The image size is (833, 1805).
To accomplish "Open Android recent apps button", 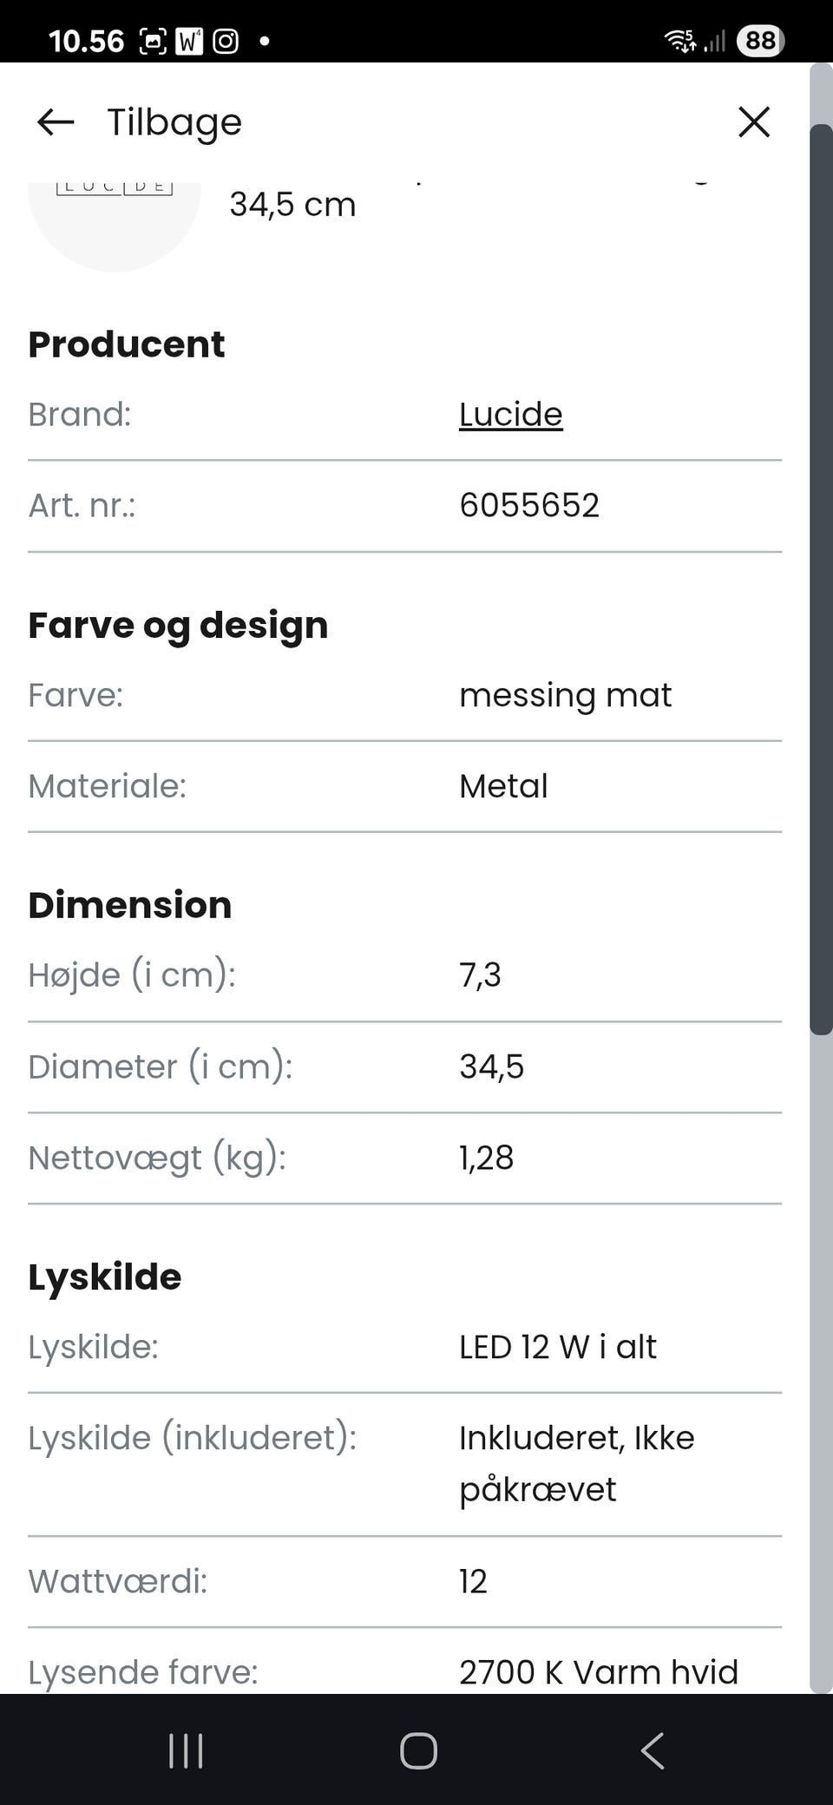I will pyautogui.click(x=186, y=1750).
